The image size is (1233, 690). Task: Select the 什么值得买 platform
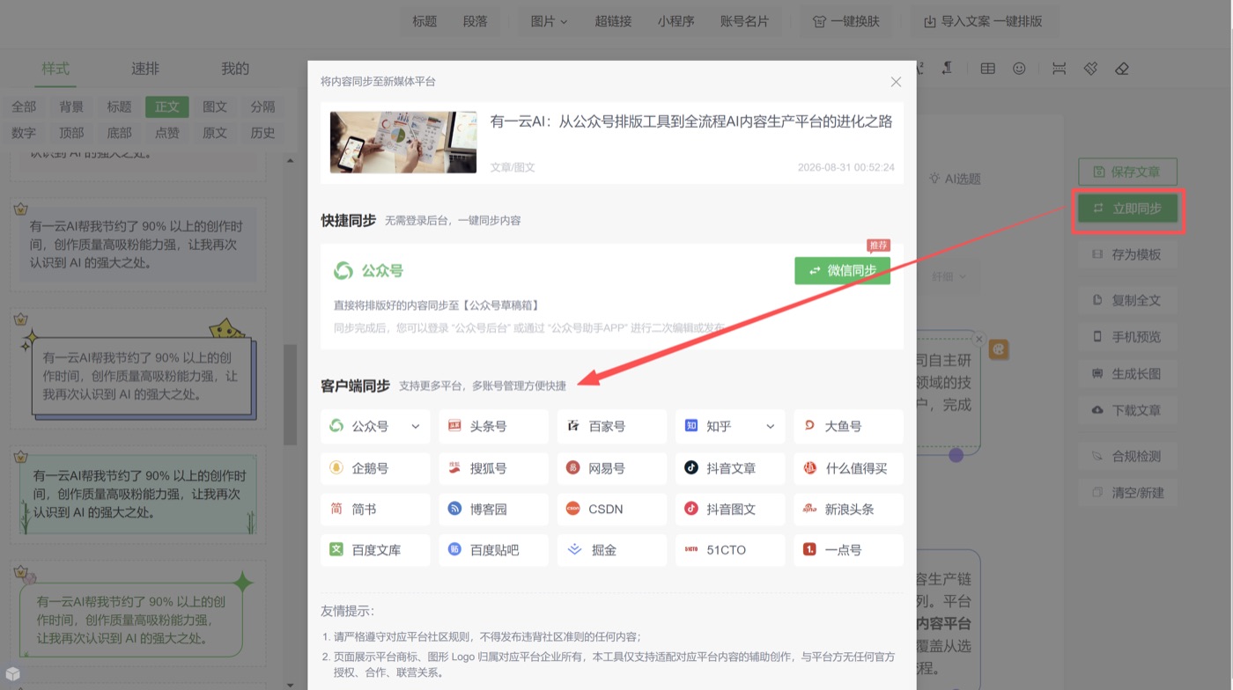[x=848, y=468]
